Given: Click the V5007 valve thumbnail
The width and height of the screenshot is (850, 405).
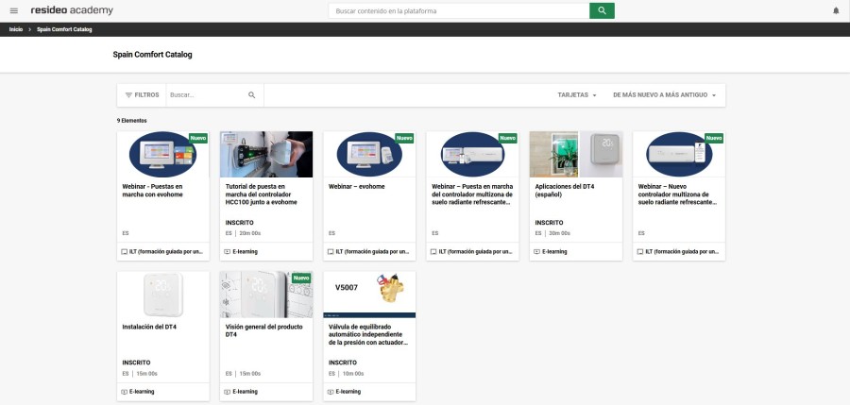Looking at the screenshot, I should [x=369, y=295].
